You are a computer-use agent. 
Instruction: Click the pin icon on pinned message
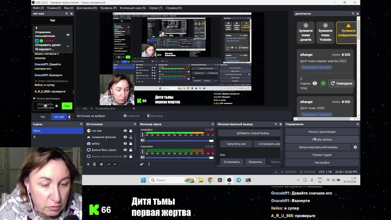pyautogui.click(x=36, y=28)
